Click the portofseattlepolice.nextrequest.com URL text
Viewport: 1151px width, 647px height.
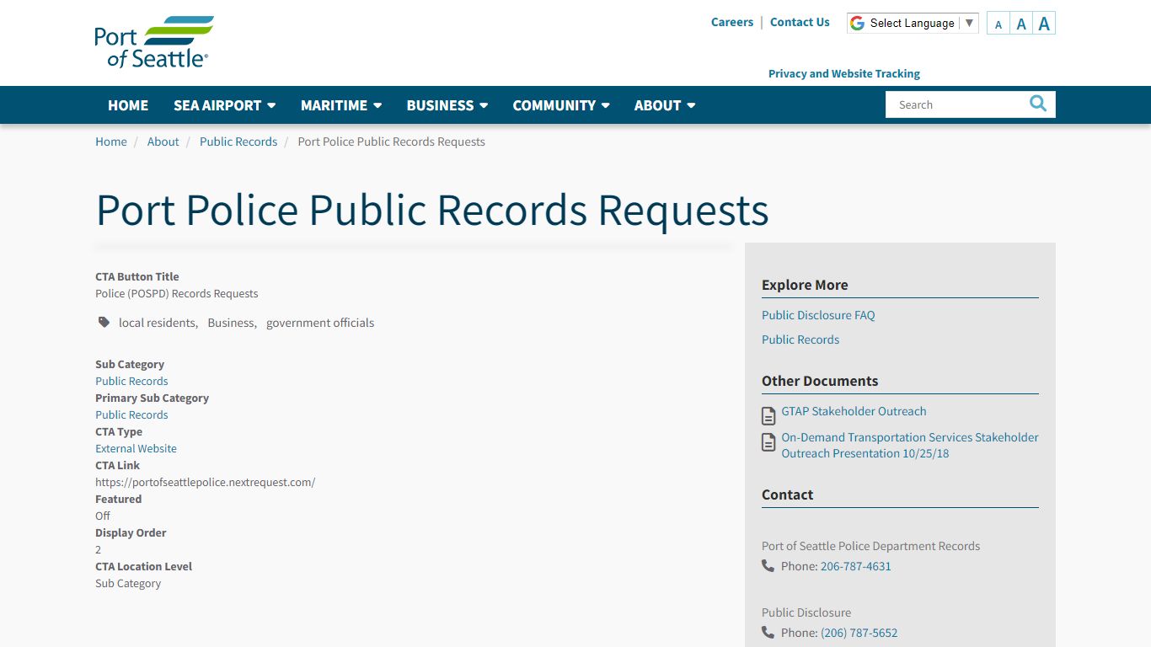(206, 482)
